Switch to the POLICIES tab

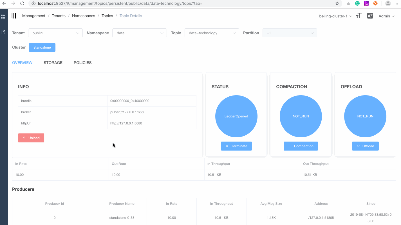pyautogui.click(x=82, y=63)
